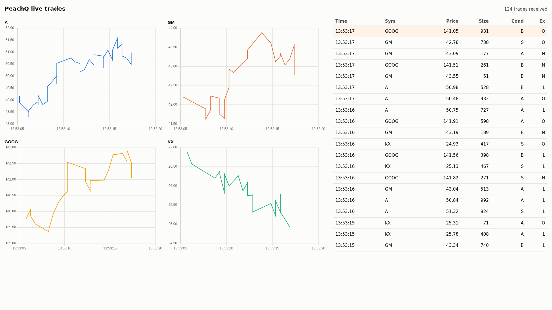Click size 513 cell
Image resolution: width=552 pixels, height=310 pixels.
(484, 189)
